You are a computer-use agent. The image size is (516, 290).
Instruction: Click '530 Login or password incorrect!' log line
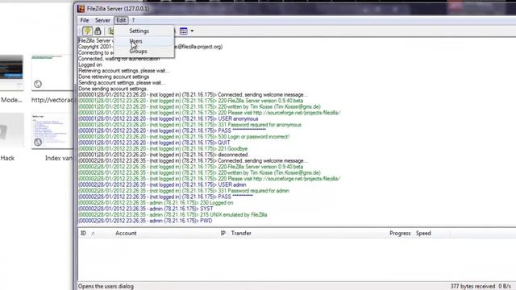pos(184,137)
